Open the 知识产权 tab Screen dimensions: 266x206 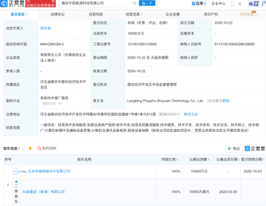coord(211,14)
